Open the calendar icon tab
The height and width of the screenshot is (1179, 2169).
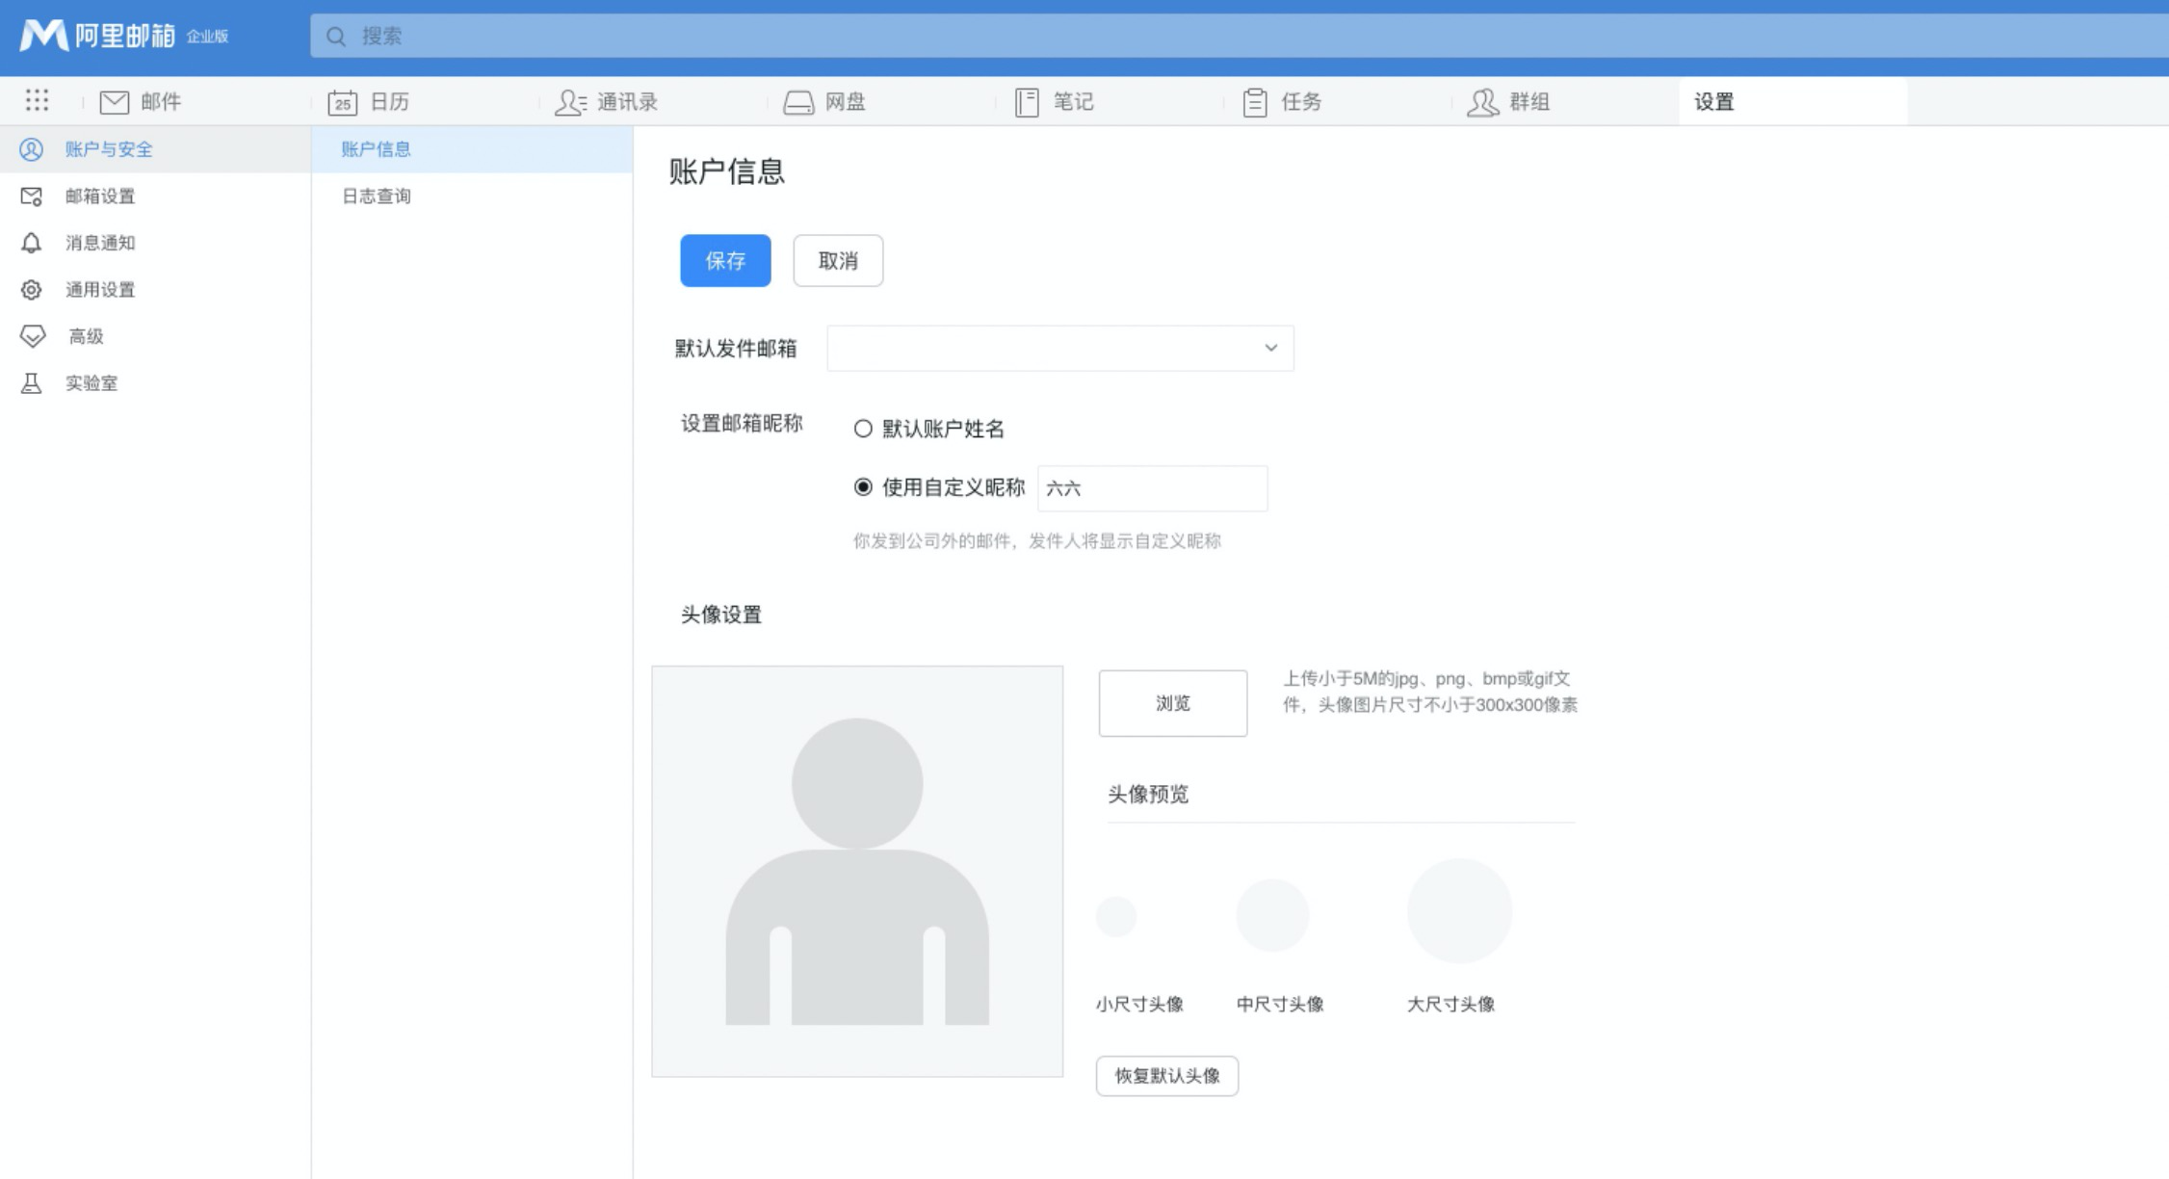click(342, 102)
